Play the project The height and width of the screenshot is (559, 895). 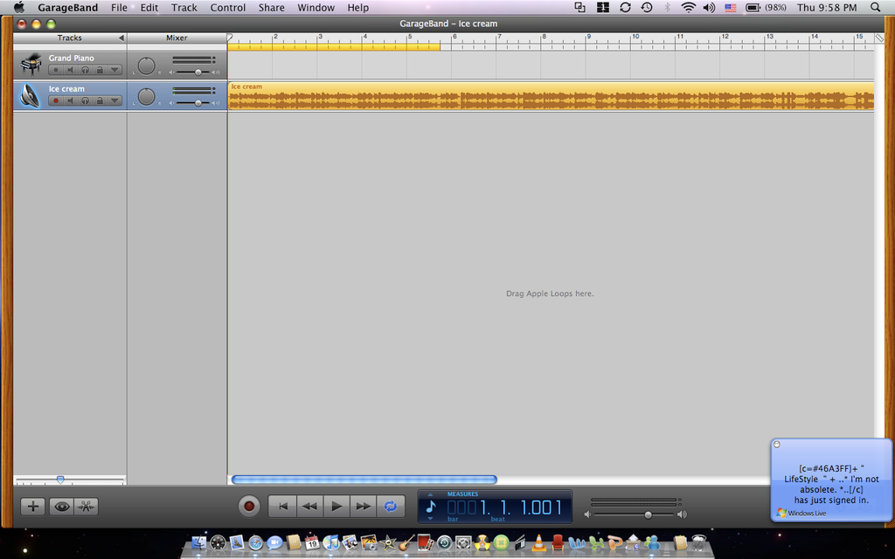point(336,507)
